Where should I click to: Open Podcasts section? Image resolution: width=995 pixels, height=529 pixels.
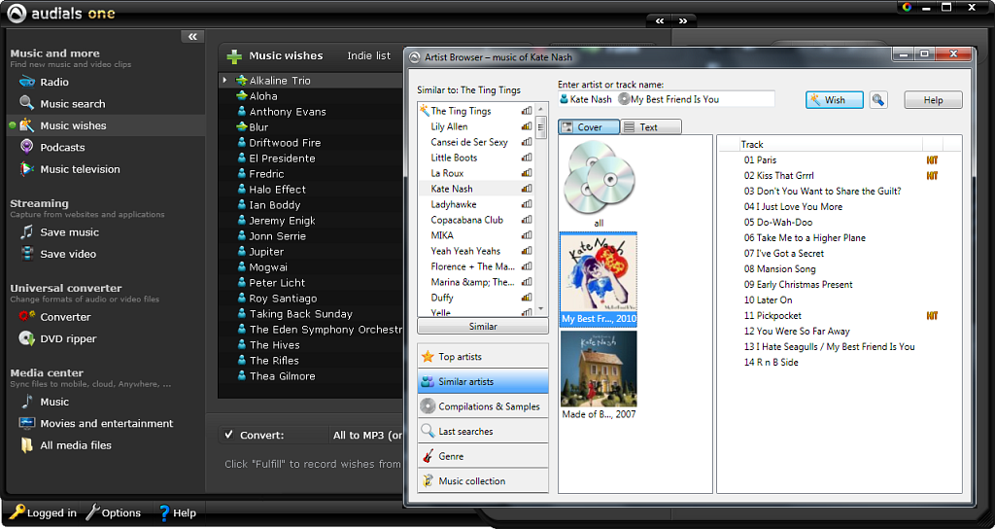pos(52,148)
